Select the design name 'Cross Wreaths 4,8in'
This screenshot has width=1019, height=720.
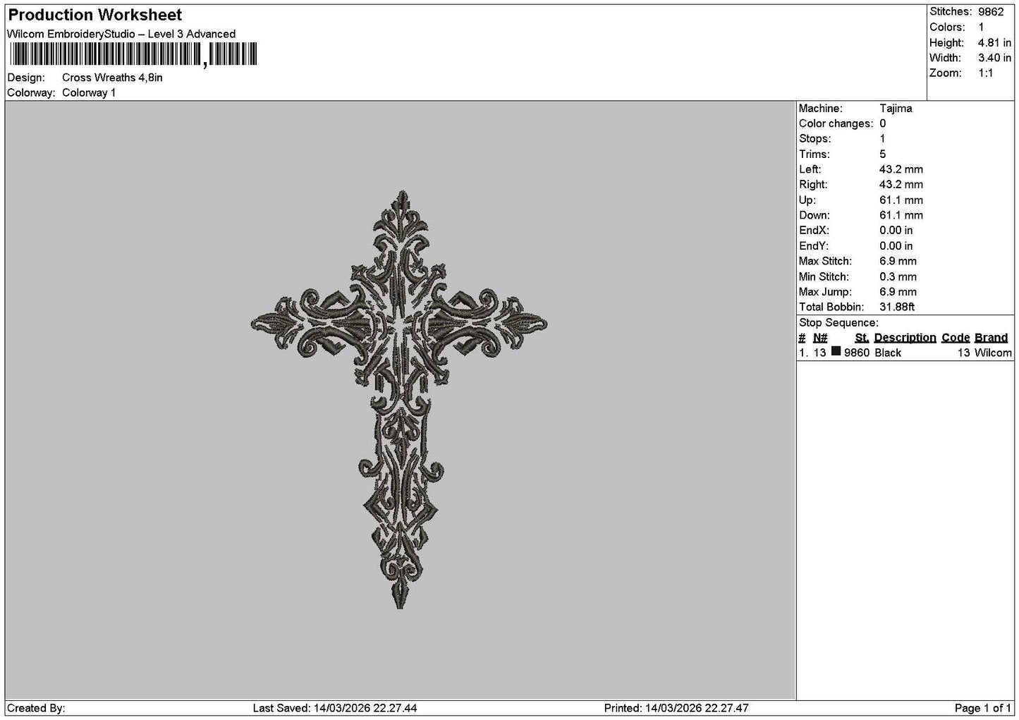[112, 78]
